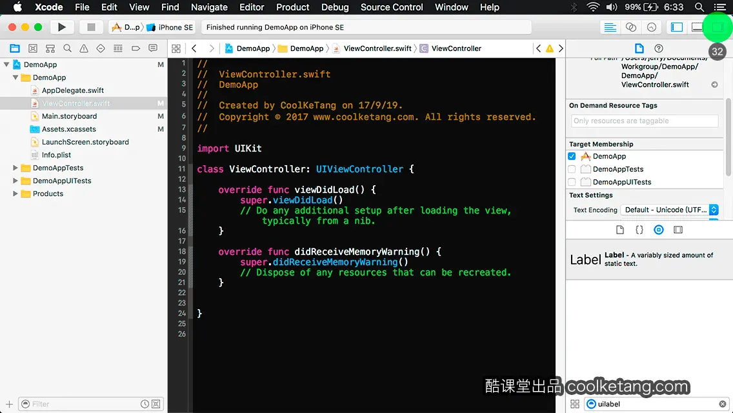Screen dimensions: 733x413
Task: Show the Symbol navigator
Action: [50, 48]
